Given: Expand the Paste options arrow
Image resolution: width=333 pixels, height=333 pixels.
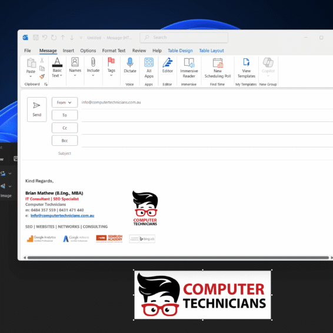Looking at the screenshot, I should (31, 76).
